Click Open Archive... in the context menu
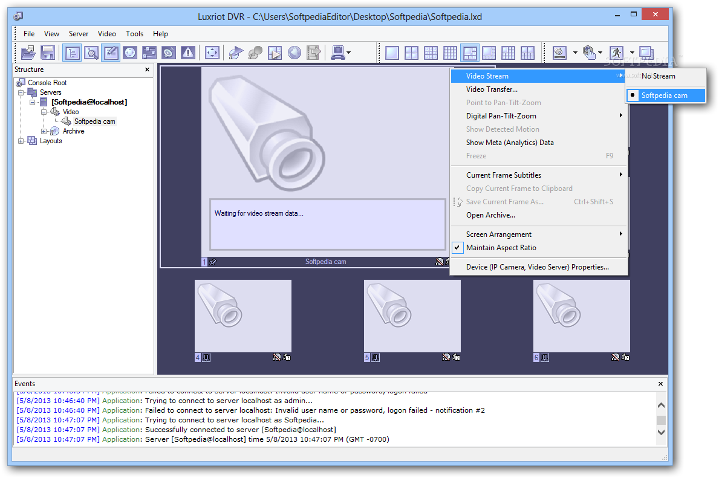Image resolution: width=719 pixels, height=478 pixels. (539, 215)
